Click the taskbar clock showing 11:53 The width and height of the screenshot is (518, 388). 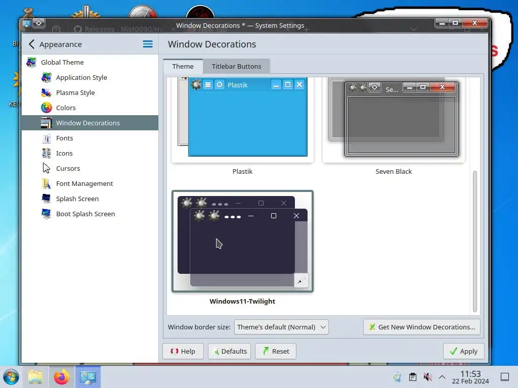470,377
